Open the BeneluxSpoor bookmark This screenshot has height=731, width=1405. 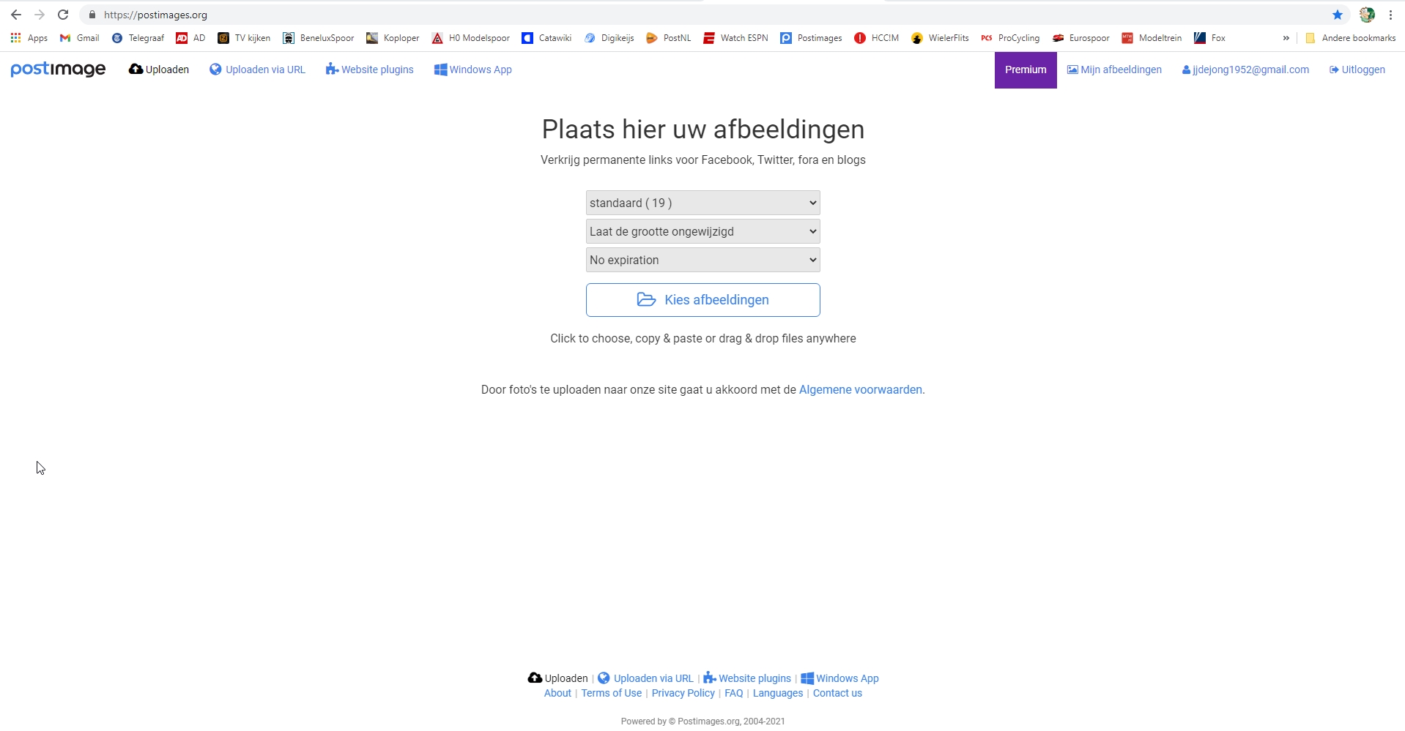click(x=318, y=38)
